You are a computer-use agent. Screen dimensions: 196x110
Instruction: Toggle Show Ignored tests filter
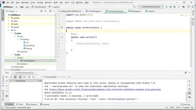coord(15,77)
